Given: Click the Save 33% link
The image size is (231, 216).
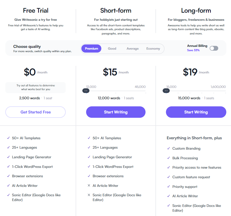Looking at the screenshot, I should point(193,50).
